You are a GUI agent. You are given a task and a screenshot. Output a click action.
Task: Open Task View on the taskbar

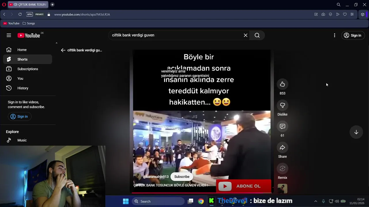pyautogui.click(x=191, y=201)
